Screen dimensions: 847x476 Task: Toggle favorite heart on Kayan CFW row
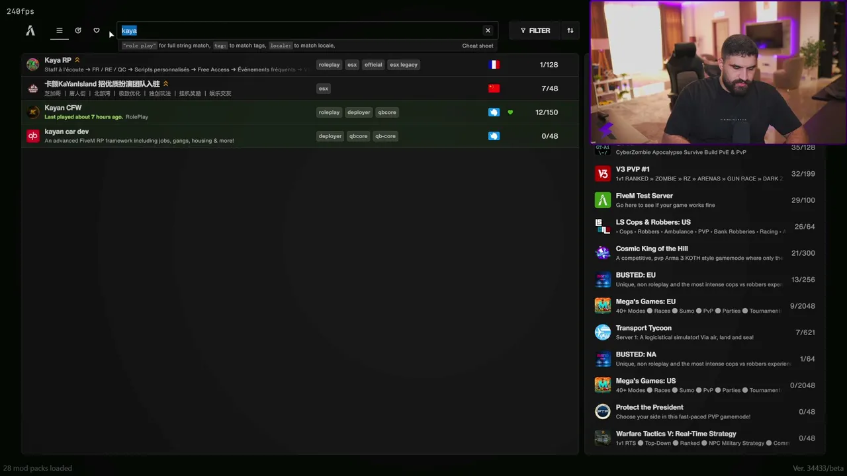[x=510, y=112]
